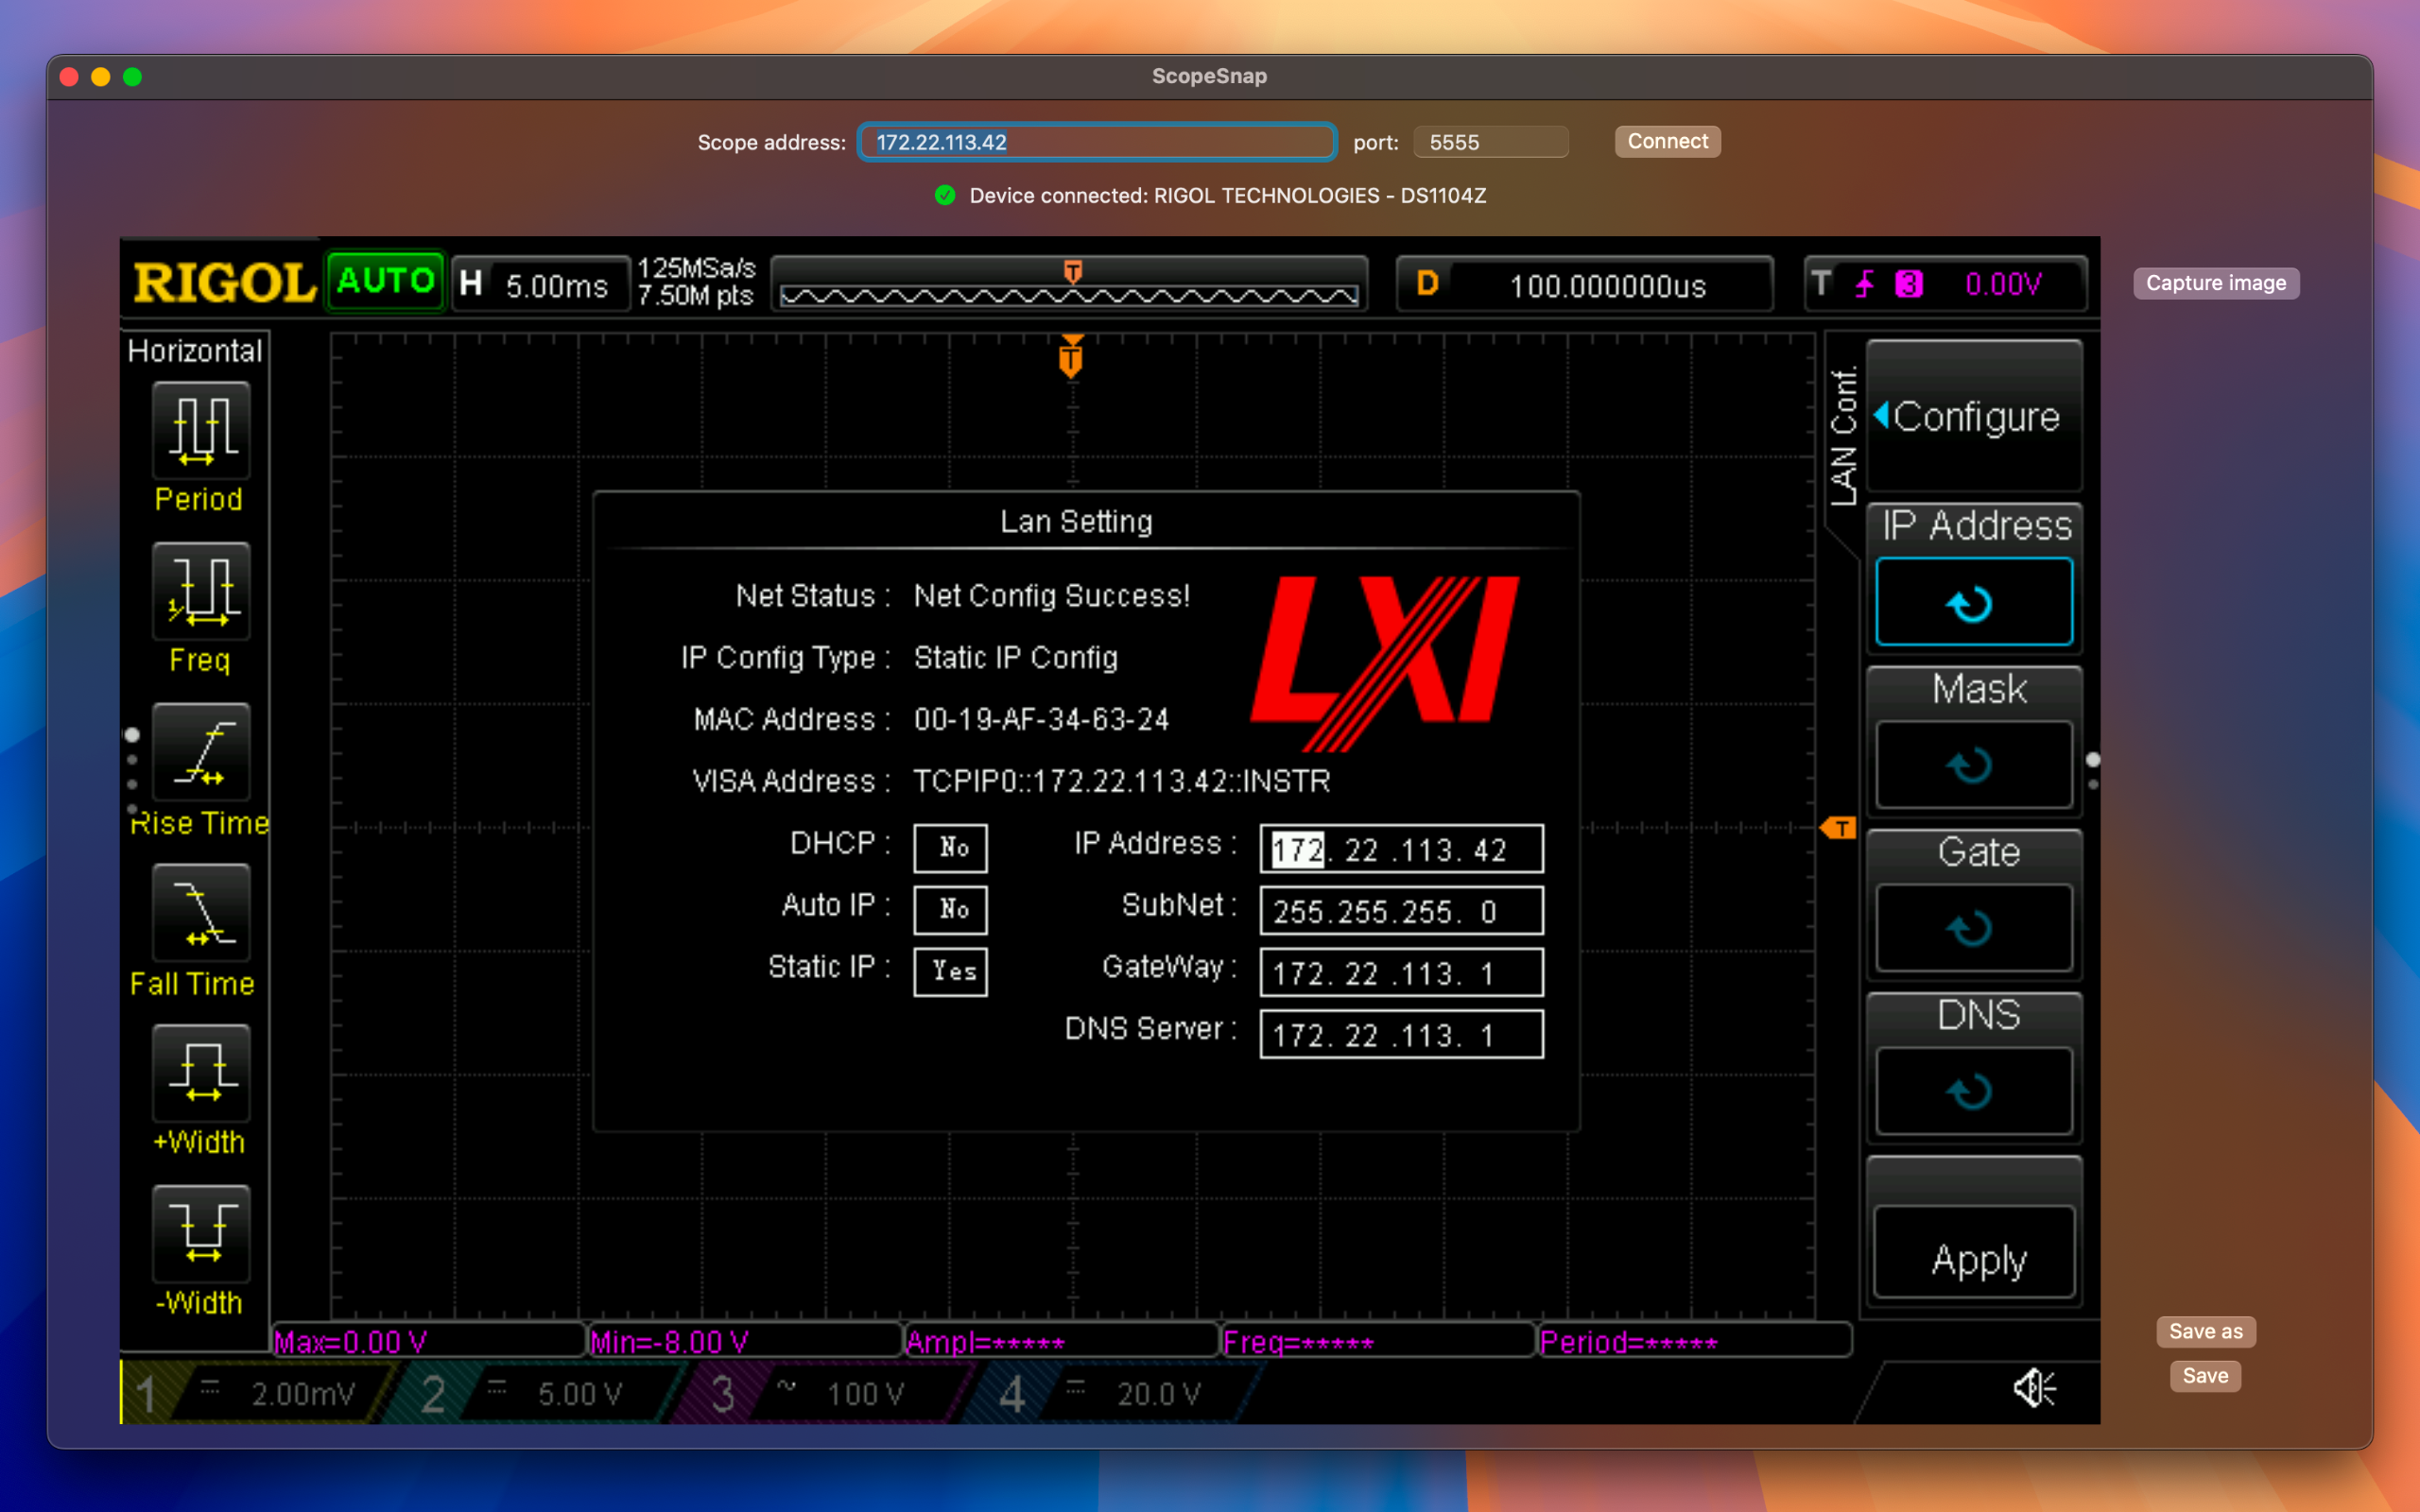Click the green macOS zoom button
This screenshot has width=2420, height=1512.
pyautogui.click(x=132, y=77)
